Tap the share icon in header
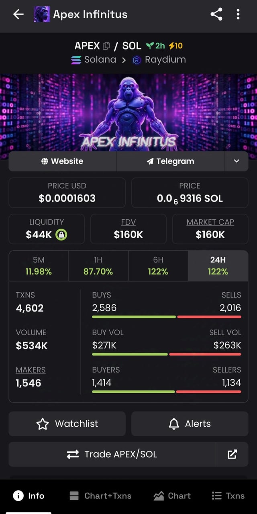The width and height of the screenshot is (257, 514). (216, 15)
